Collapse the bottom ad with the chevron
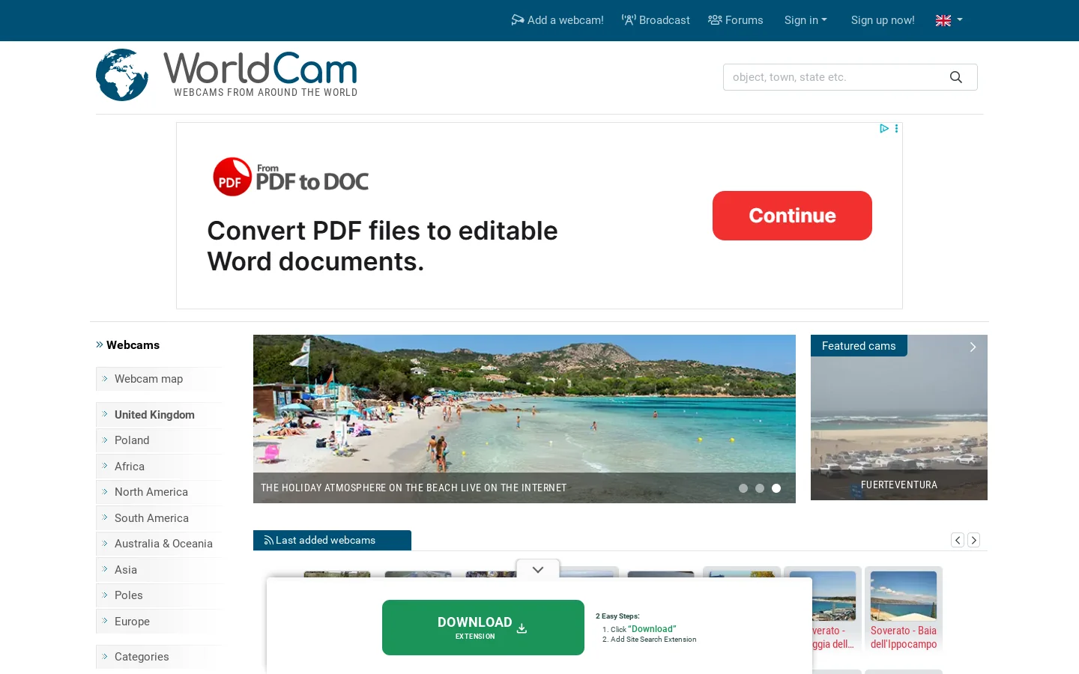 pyautogui.click(x=538, y=570)
